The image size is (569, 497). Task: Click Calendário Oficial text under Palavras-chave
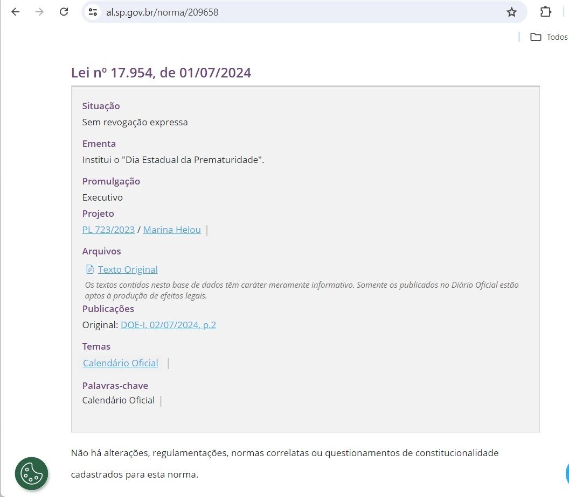pos(119,400)
